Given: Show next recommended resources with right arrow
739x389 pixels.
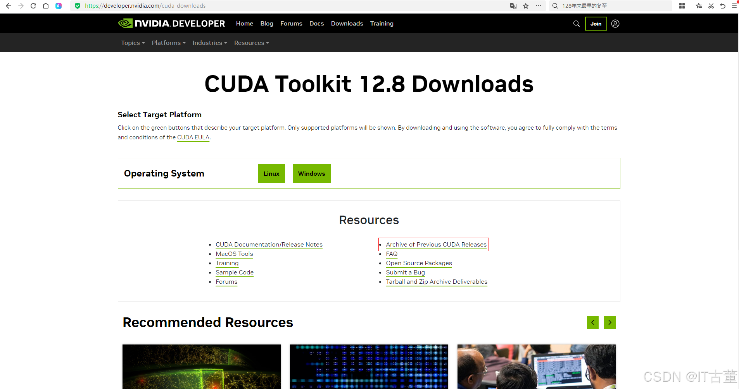Looking at the screenshot, I should click(610, 322).
